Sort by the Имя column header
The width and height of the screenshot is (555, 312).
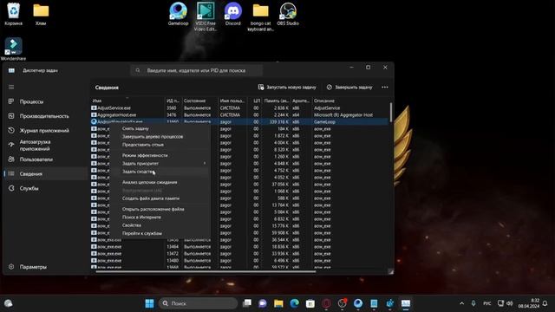(127, 101)
